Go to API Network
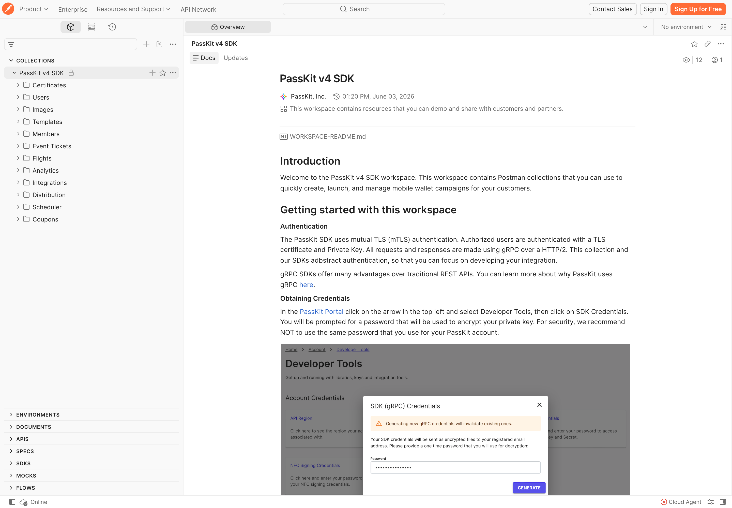The width and height of the screenshot is (732, 508). point(198,9)
